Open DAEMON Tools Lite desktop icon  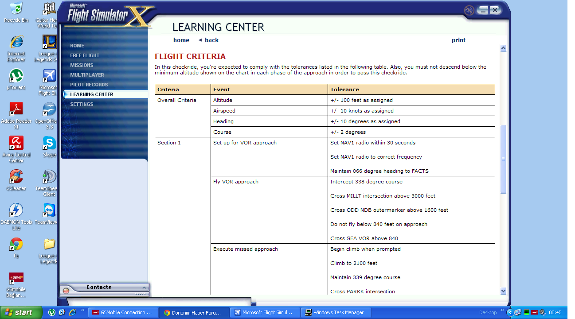click(x=16, y=217)
